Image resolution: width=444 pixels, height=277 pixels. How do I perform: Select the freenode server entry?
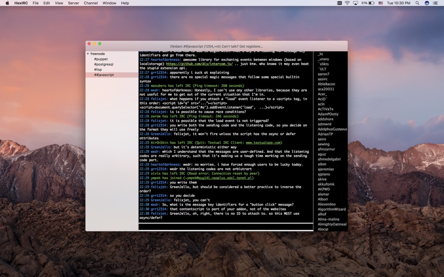coord(97,54)
